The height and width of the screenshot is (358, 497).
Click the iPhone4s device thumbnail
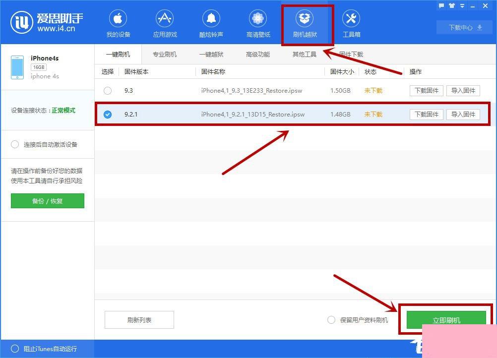coord(17,67)
